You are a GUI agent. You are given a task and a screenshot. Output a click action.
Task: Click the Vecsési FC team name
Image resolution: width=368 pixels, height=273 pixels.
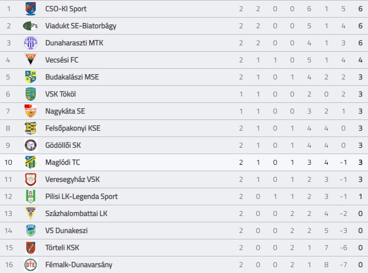[x=62, y=60]
